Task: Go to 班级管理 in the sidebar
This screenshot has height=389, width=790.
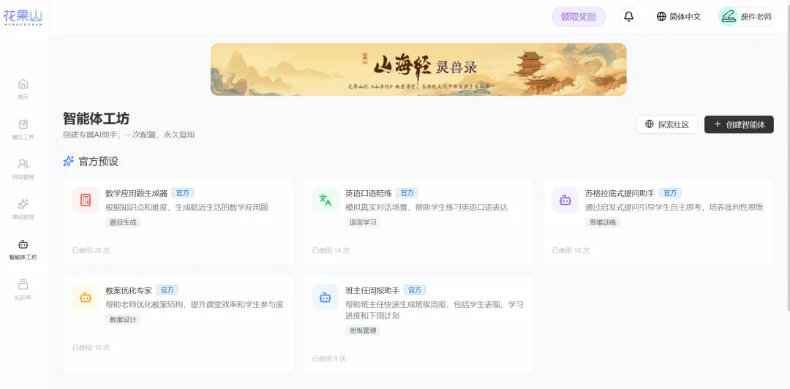Action: (x=23, y=170)
